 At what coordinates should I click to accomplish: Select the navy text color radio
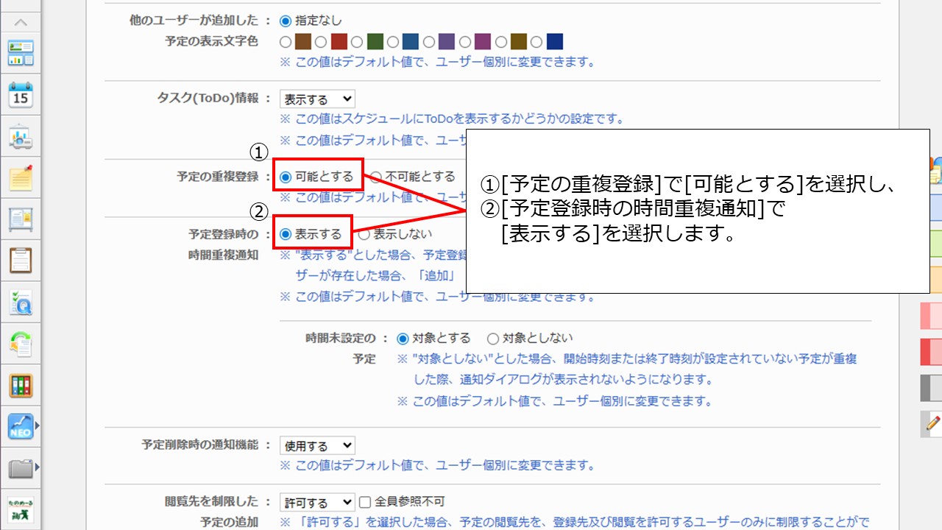537,41
